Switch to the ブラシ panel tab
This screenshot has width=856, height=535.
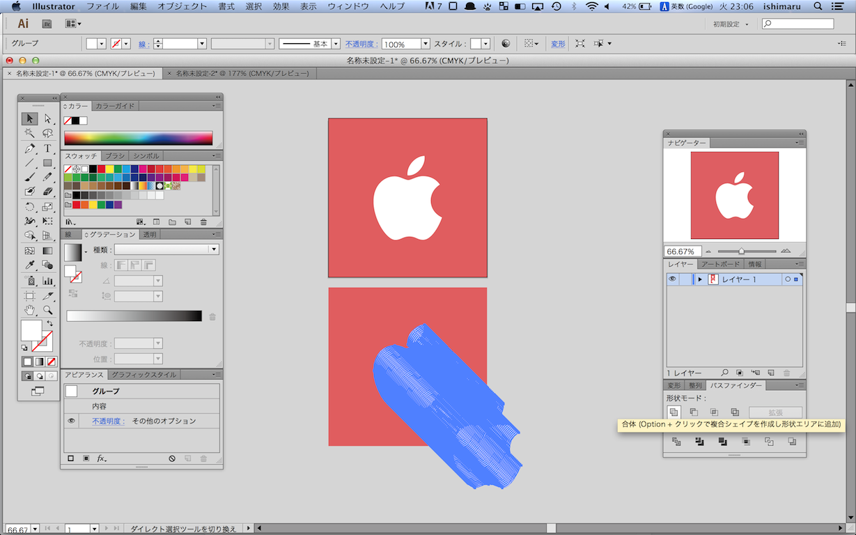115,155
